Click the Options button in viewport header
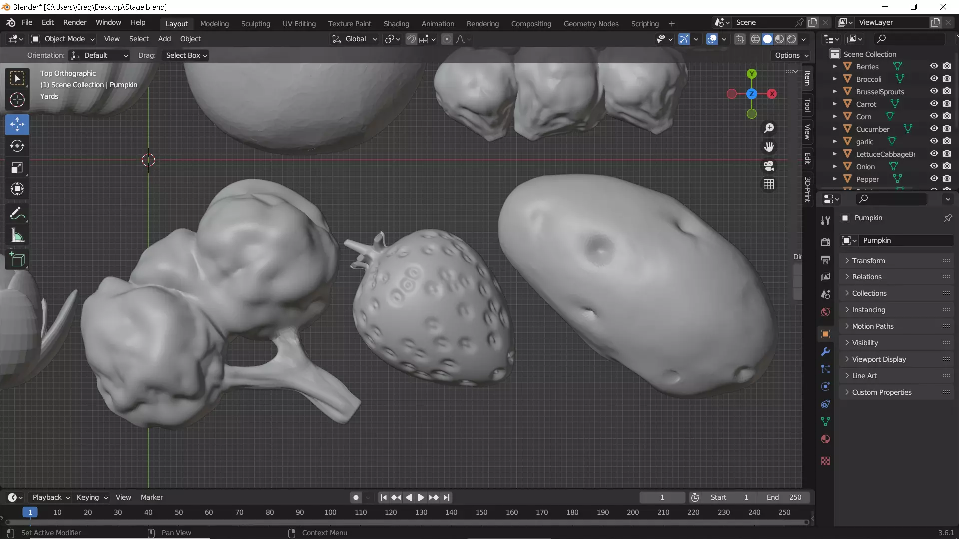 [791, 55]
